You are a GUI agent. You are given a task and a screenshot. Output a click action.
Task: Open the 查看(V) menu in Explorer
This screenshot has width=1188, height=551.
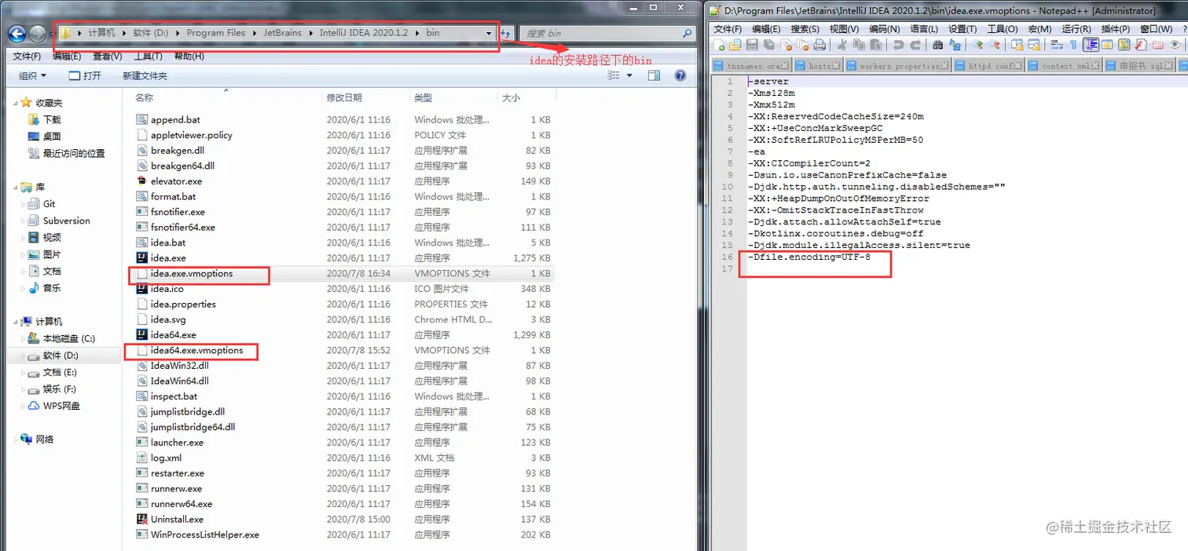[108, 57]
